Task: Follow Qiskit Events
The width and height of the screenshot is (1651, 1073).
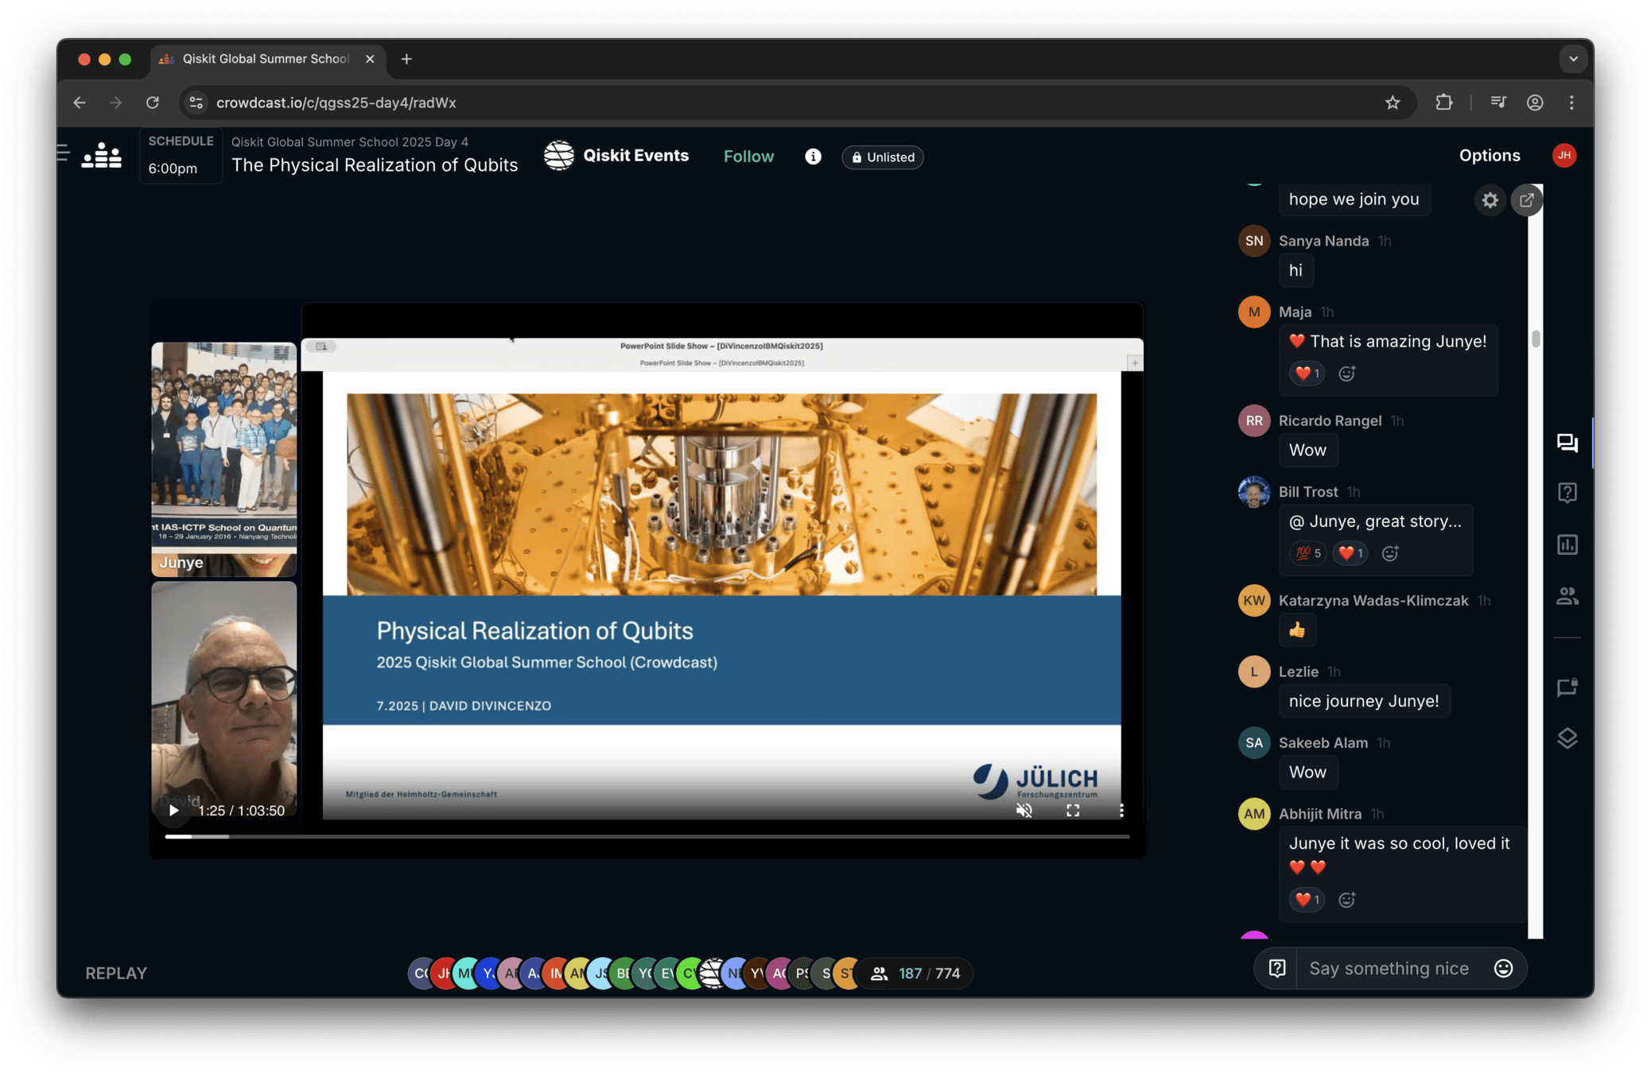Action: pyautogui.click(x=748, y=157)
